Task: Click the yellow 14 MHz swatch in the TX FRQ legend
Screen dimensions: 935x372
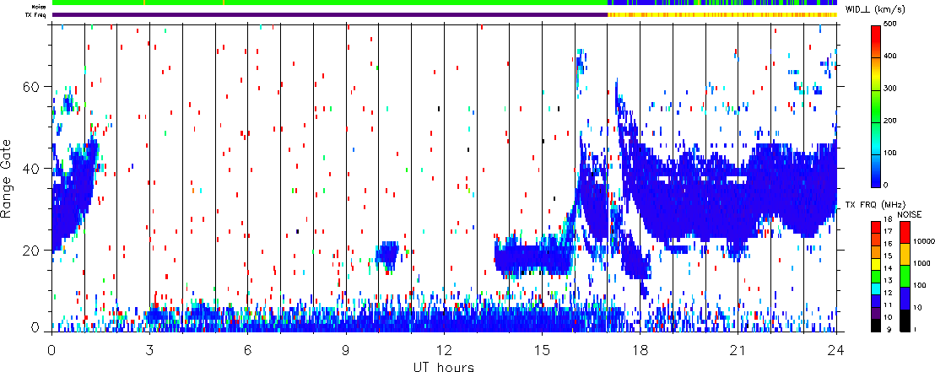Action: (875, 265)
